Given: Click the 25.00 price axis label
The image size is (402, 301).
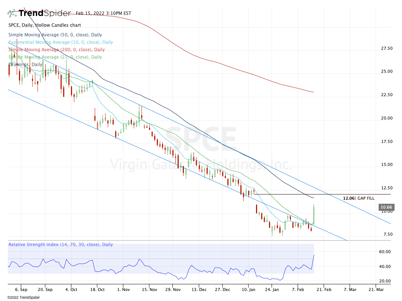Looking at the screenshot, I should 387,72.
